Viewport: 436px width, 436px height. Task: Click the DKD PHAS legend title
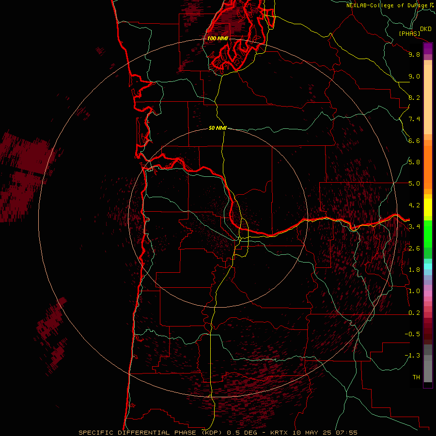point(415,31)
